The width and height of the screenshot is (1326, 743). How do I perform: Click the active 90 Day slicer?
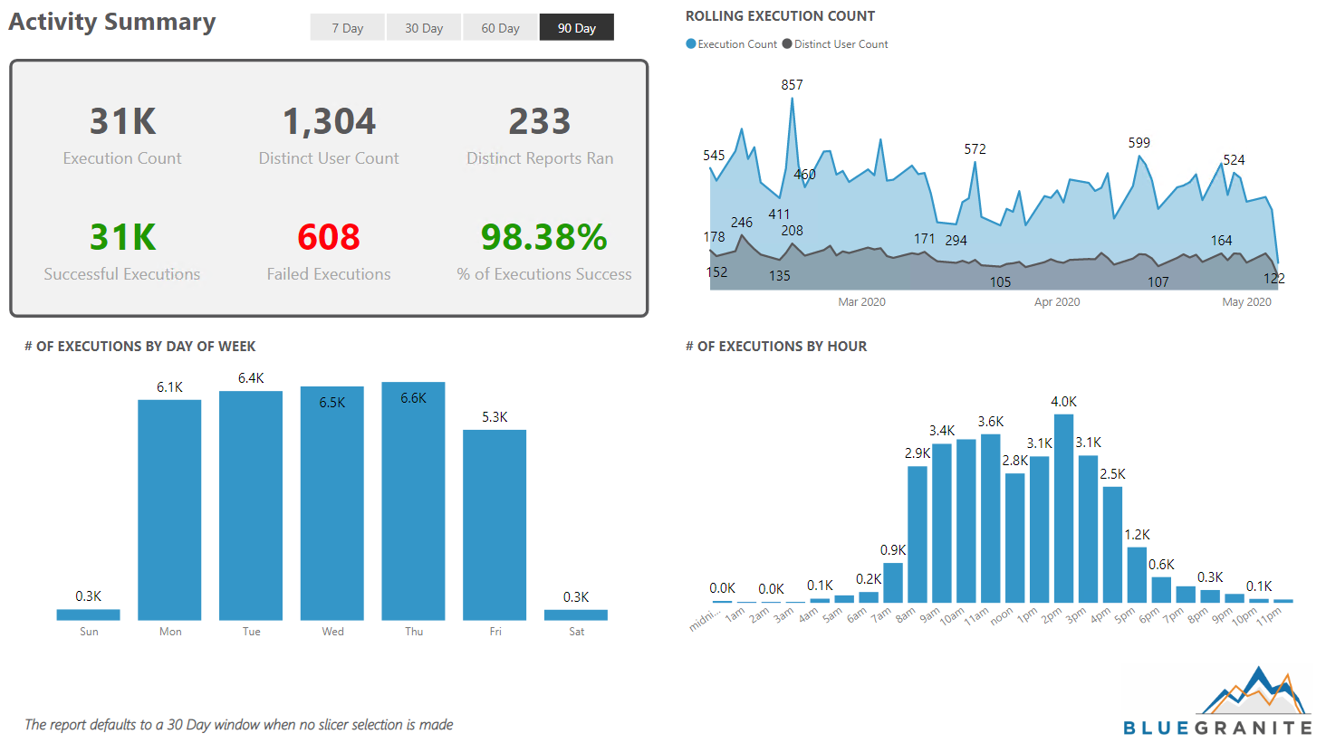click(577, 27)
